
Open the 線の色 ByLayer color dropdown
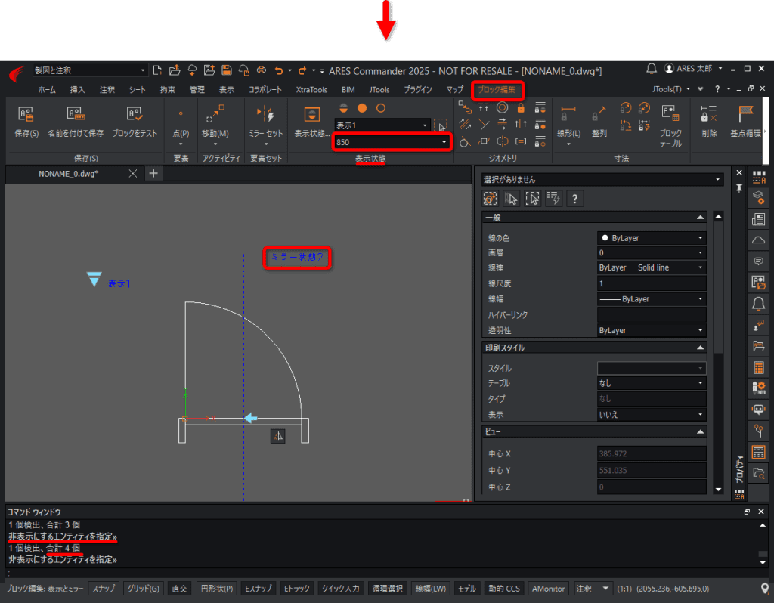pos(652,238)
